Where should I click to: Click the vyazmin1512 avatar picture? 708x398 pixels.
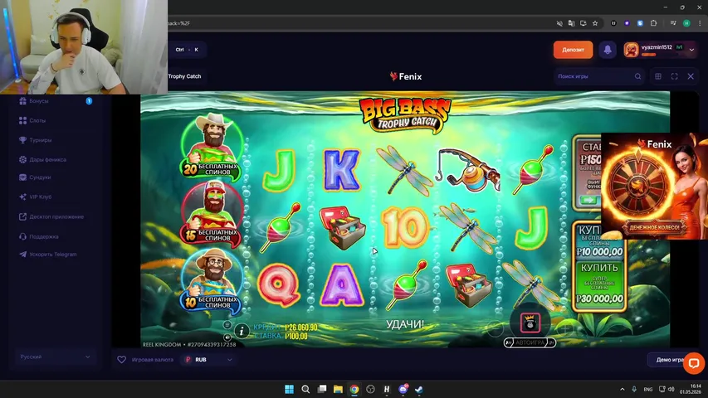coord(632,50)
